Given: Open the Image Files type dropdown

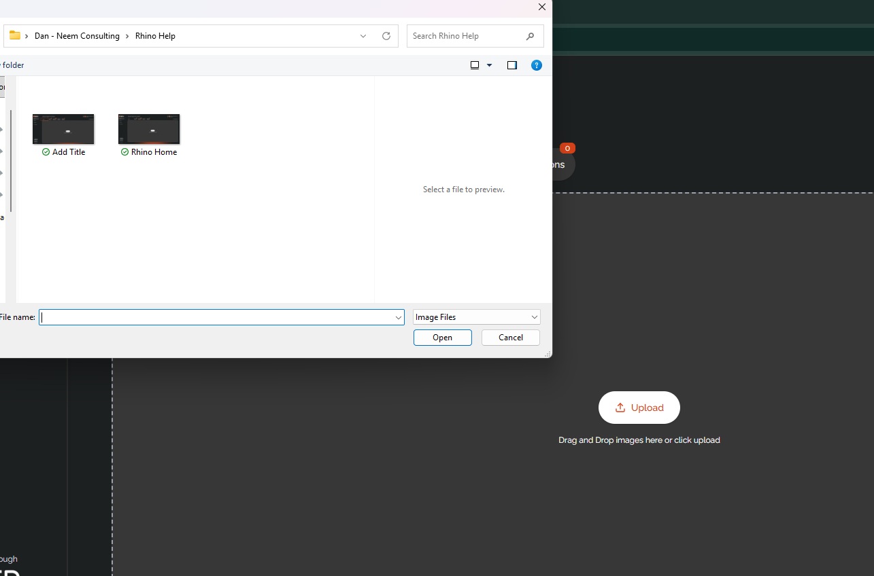Looking at the screenshot, I should 477,317.
